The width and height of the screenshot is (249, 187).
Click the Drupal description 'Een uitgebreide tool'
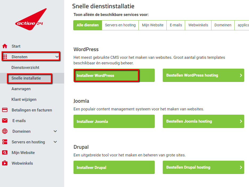coord(129,155)
